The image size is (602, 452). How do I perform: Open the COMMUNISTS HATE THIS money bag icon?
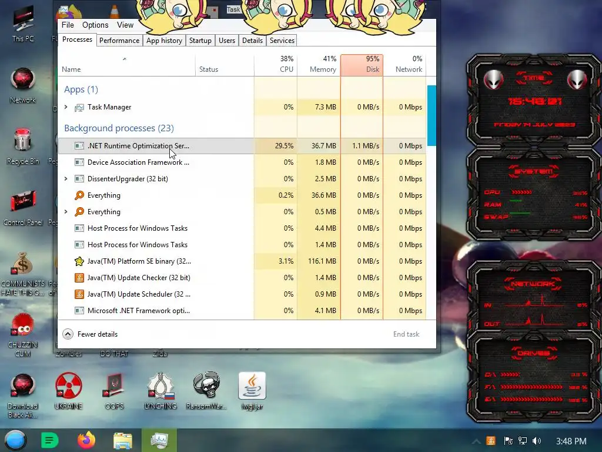point(23,274)
